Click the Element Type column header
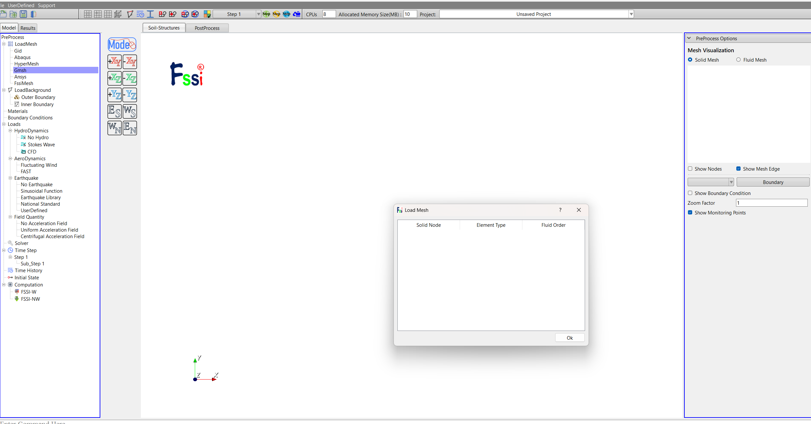Screen dimensions: 811x424 pyautogui.click(x=491, y=225)
